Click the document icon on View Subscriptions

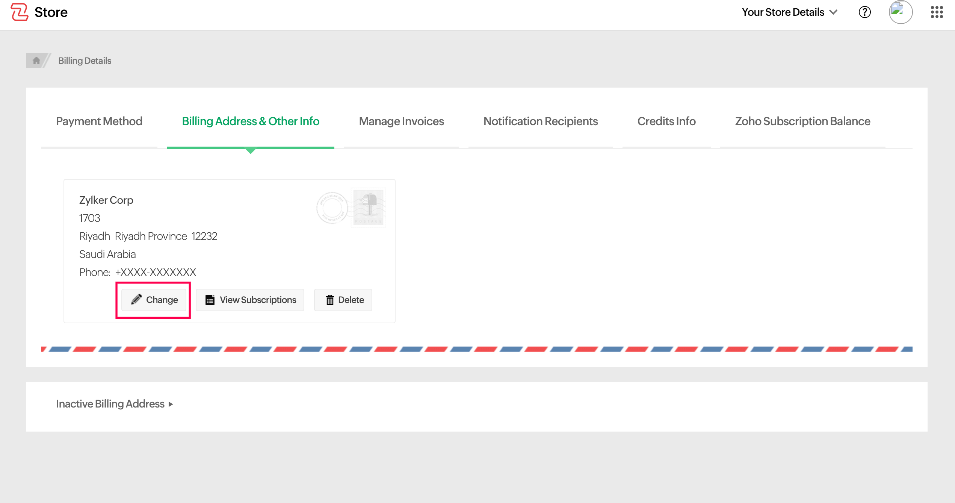[210, 300]
